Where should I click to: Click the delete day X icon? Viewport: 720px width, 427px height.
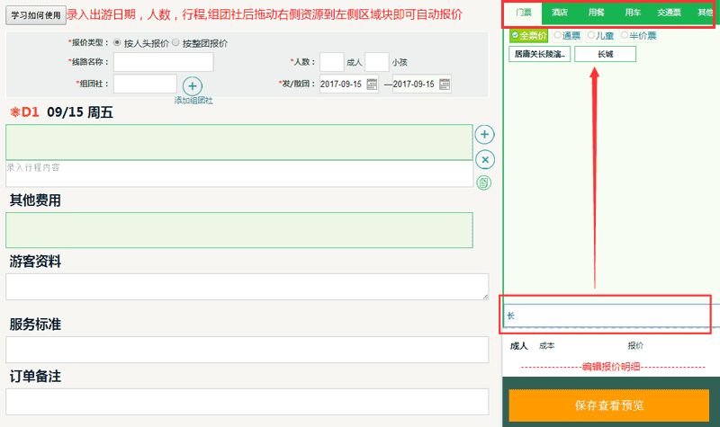[x=484, y=159]
